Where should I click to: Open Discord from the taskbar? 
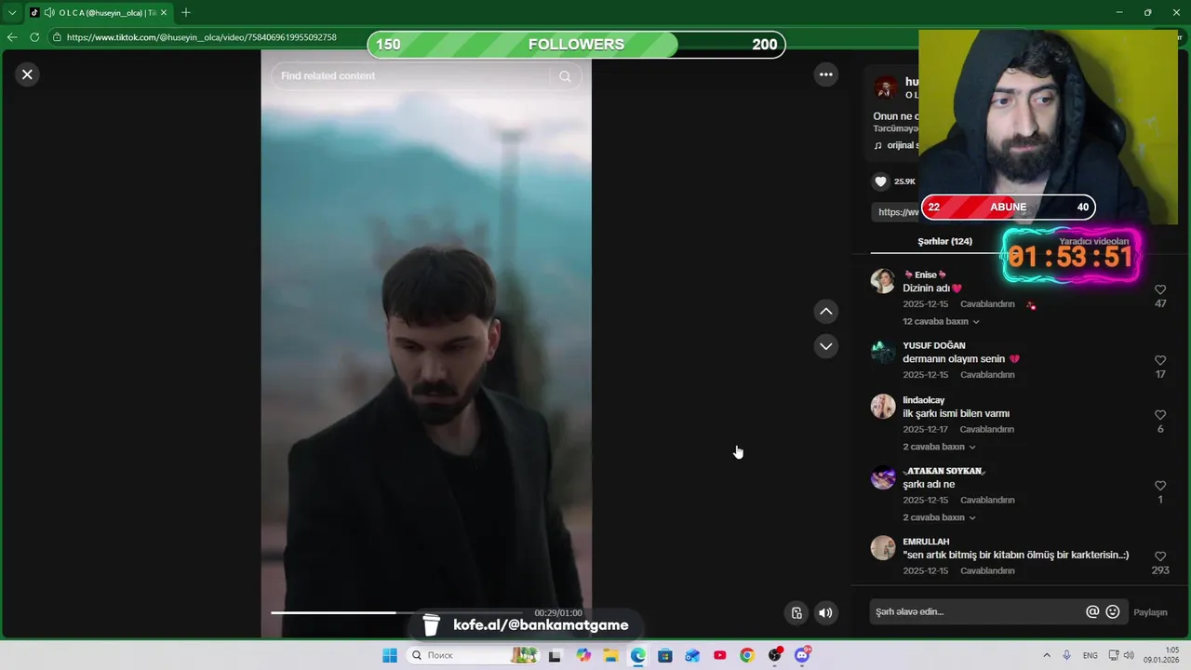coord(802,655)
